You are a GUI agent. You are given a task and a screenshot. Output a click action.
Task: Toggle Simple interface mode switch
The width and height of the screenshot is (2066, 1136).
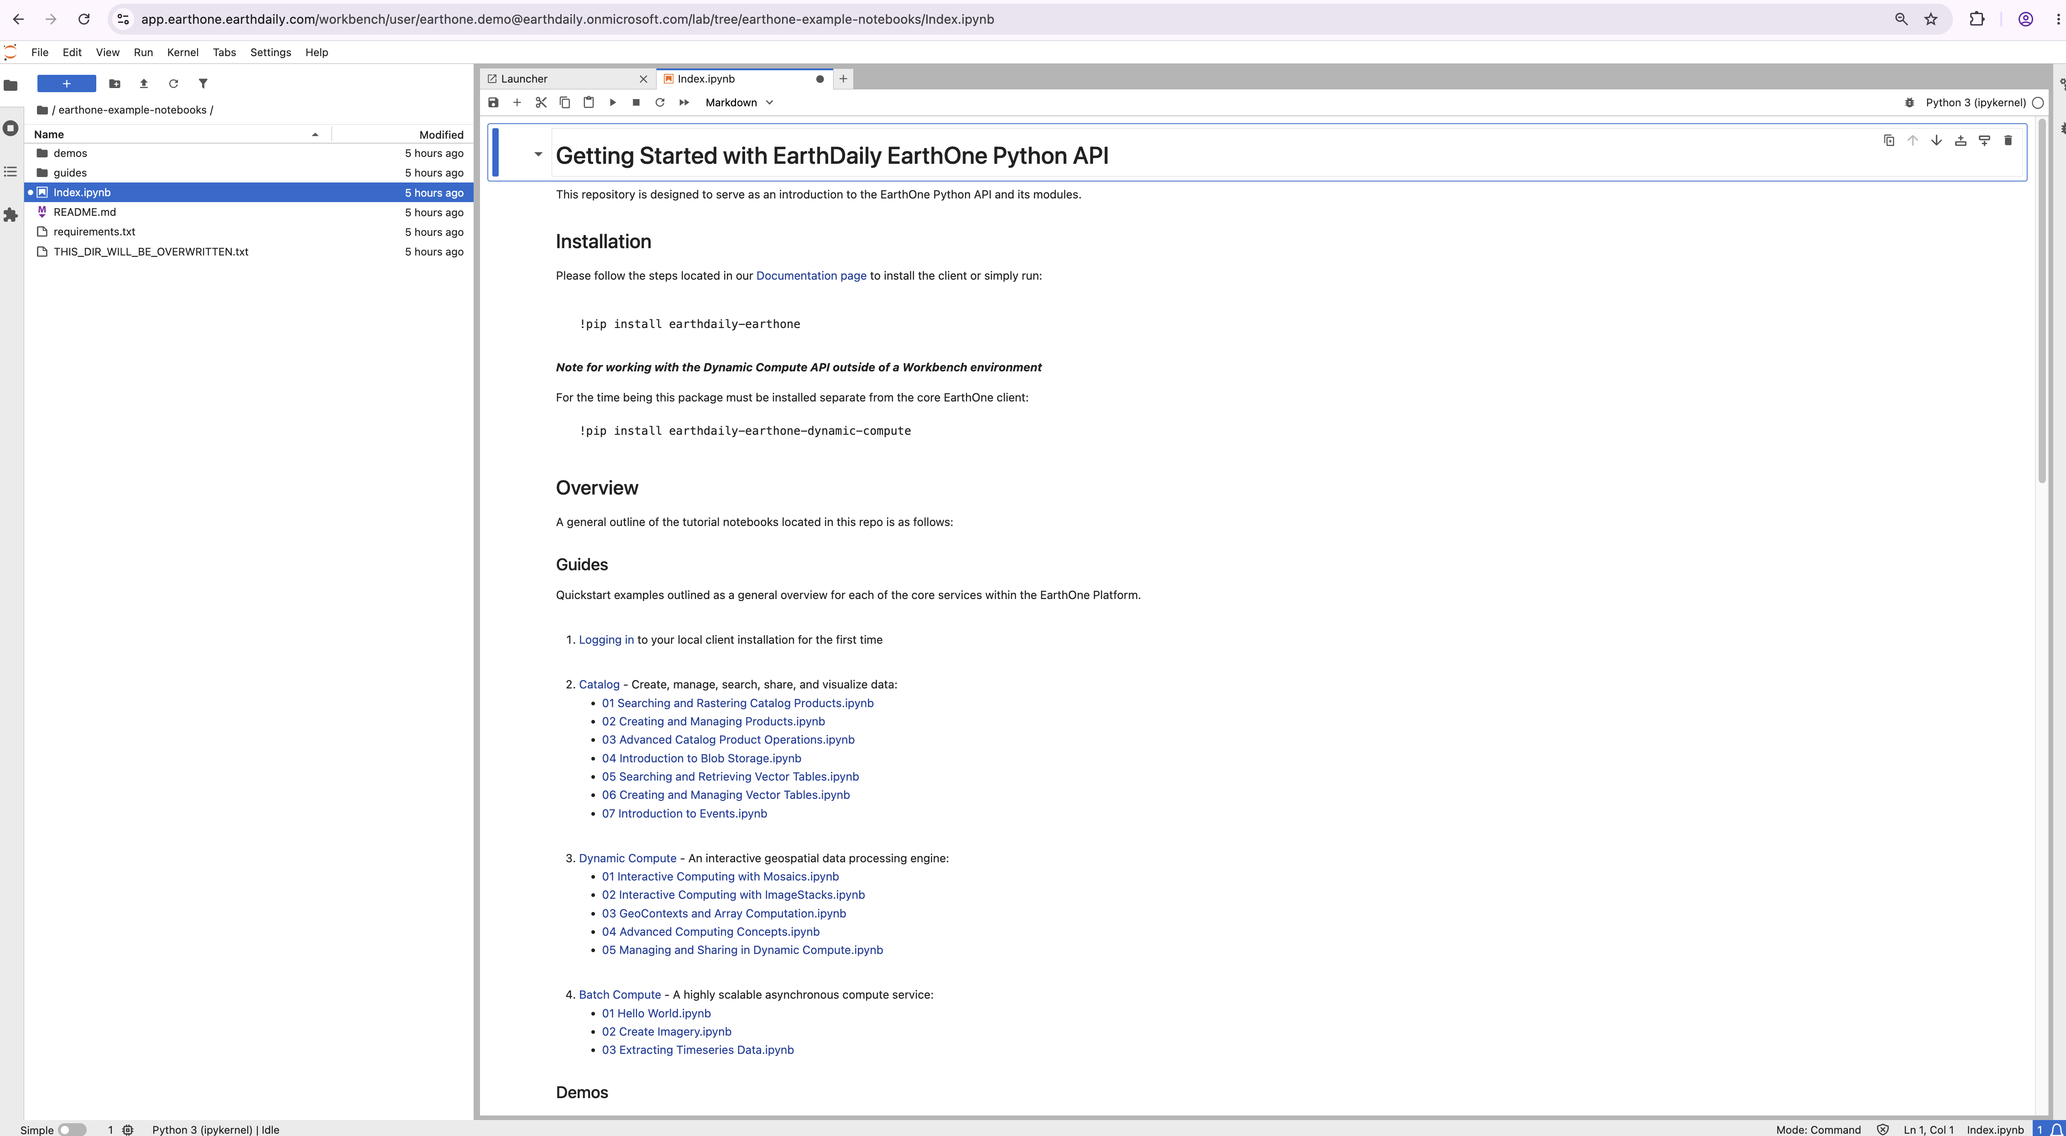(72, 1129)
